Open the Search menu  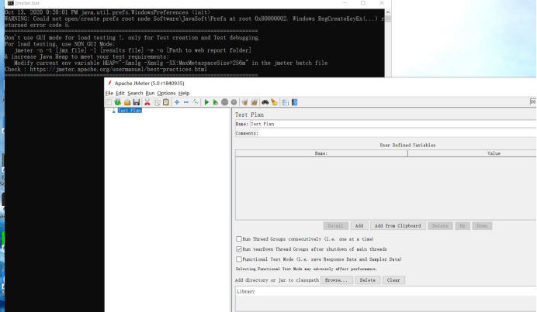(x=135, y=93)
